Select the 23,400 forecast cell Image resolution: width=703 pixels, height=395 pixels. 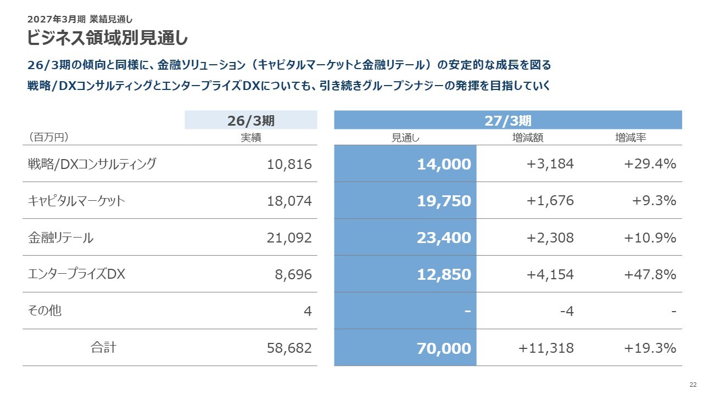[405, 237]
